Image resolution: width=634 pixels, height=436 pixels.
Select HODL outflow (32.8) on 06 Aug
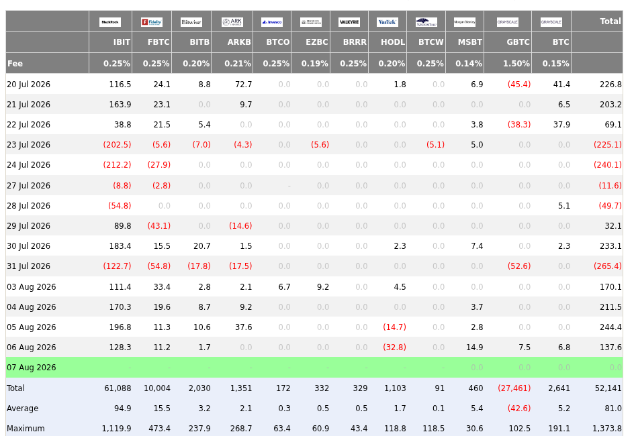tap(395, 347)
